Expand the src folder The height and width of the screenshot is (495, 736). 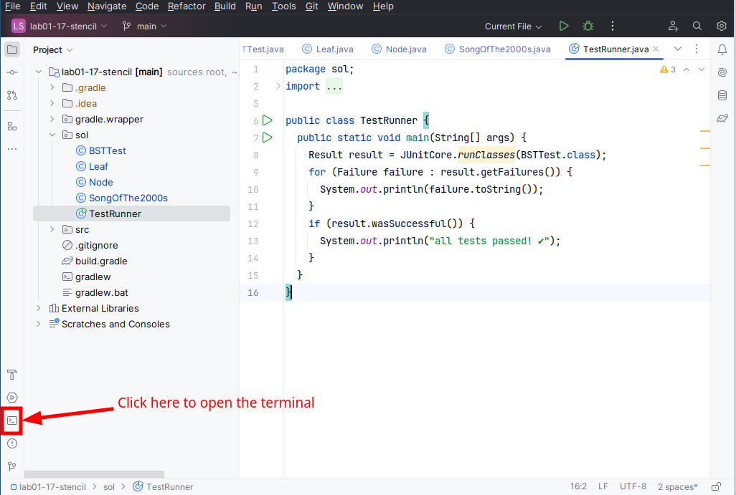click(52, 230)
